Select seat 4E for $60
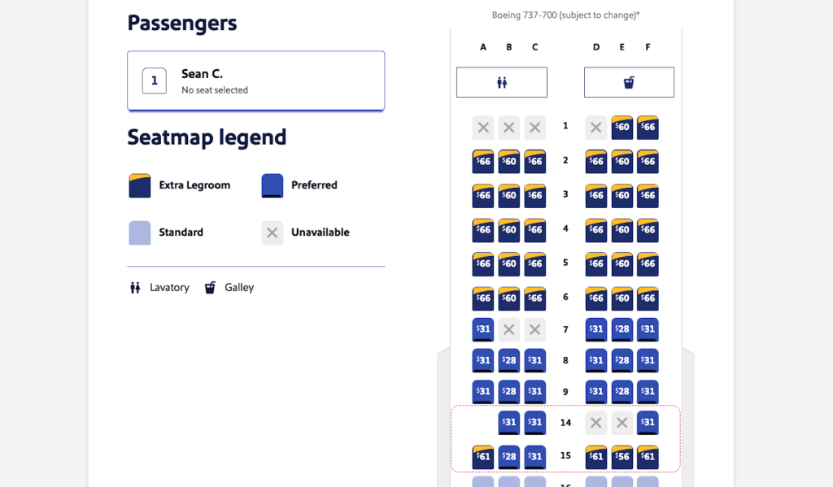 tap(622, 230)
